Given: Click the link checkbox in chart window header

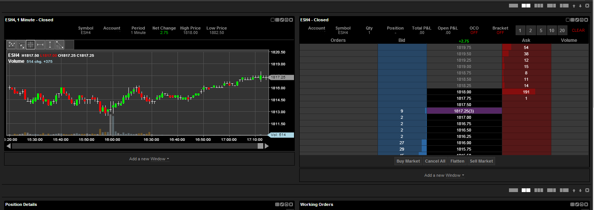Looking at the screenshot, I should pos(273,20).
